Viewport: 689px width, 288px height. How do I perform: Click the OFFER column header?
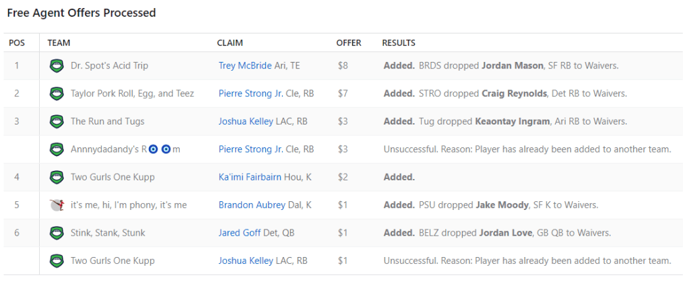coord(348,43)
